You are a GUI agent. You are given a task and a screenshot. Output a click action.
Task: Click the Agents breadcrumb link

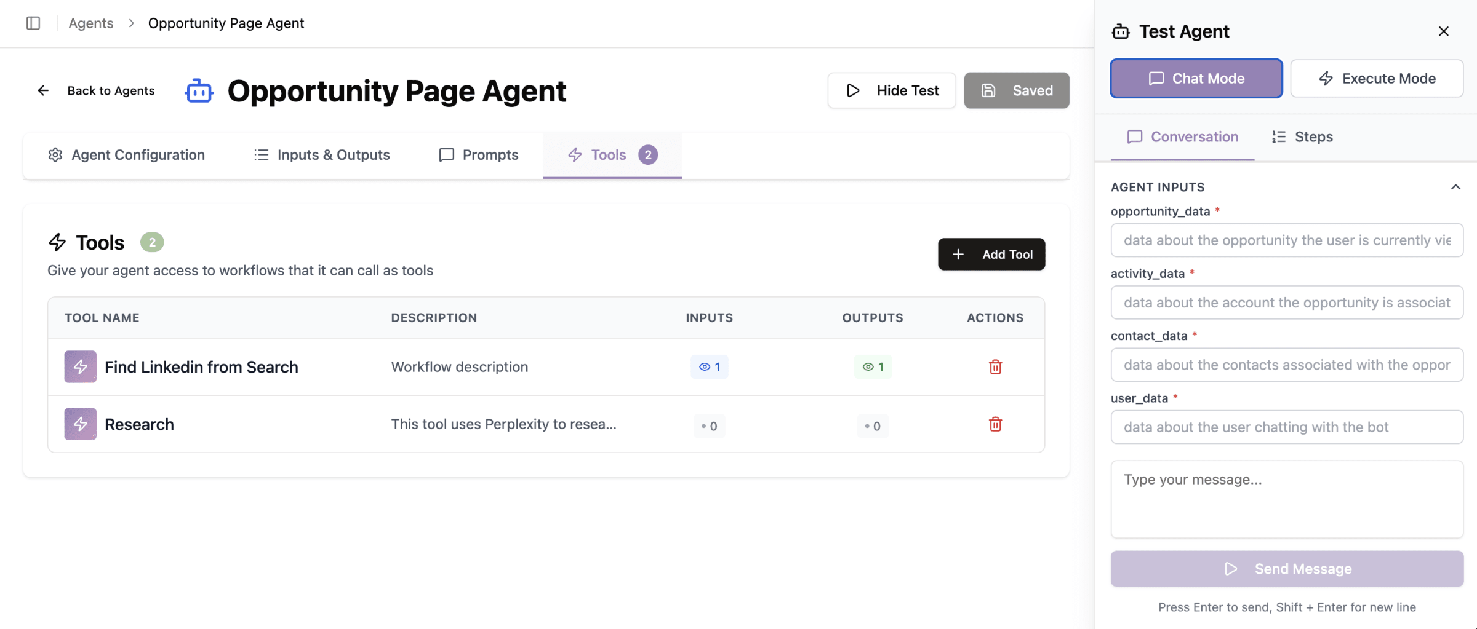pos(91,23)
